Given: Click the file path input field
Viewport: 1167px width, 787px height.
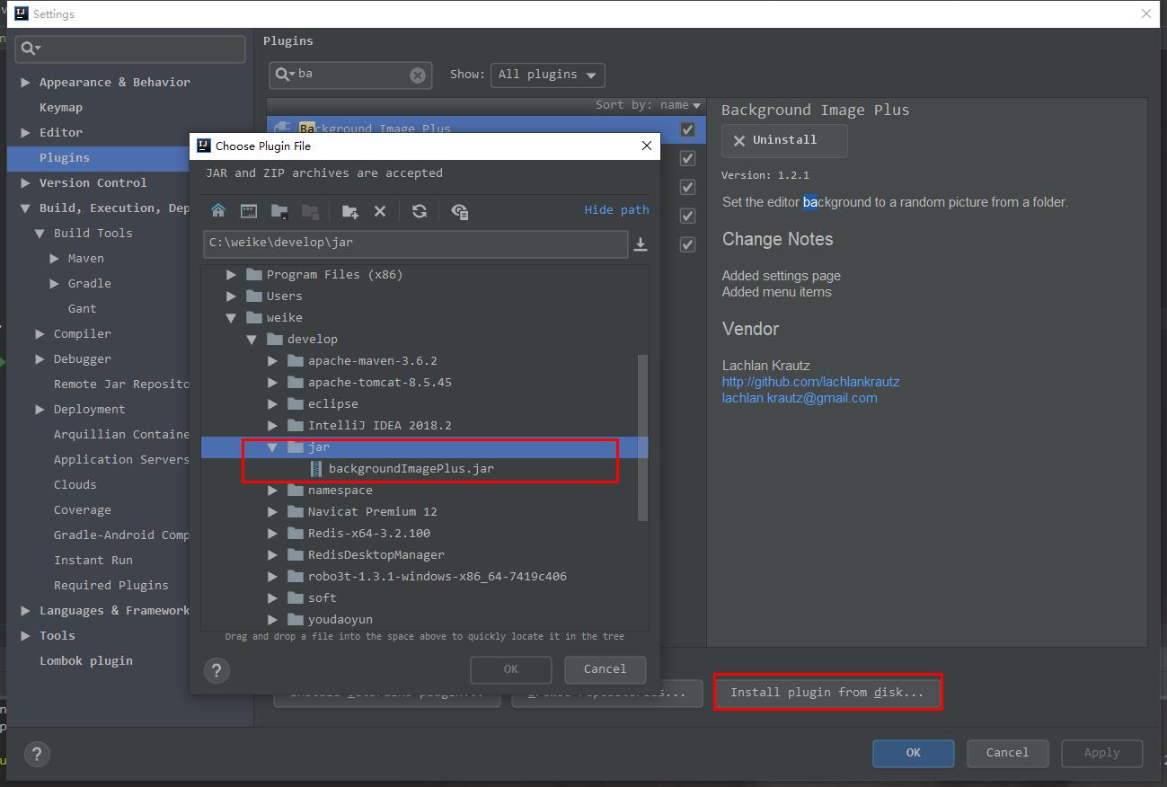Looking at the screenshot, I should click(414, 243).
